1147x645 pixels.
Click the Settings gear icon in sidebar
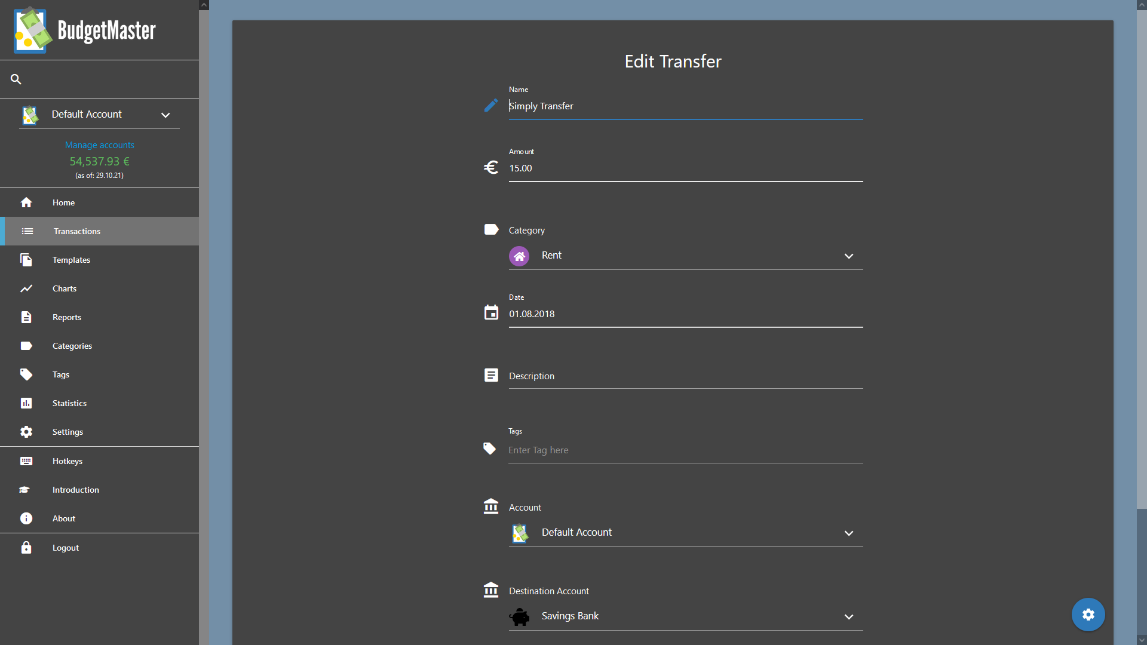26,432
